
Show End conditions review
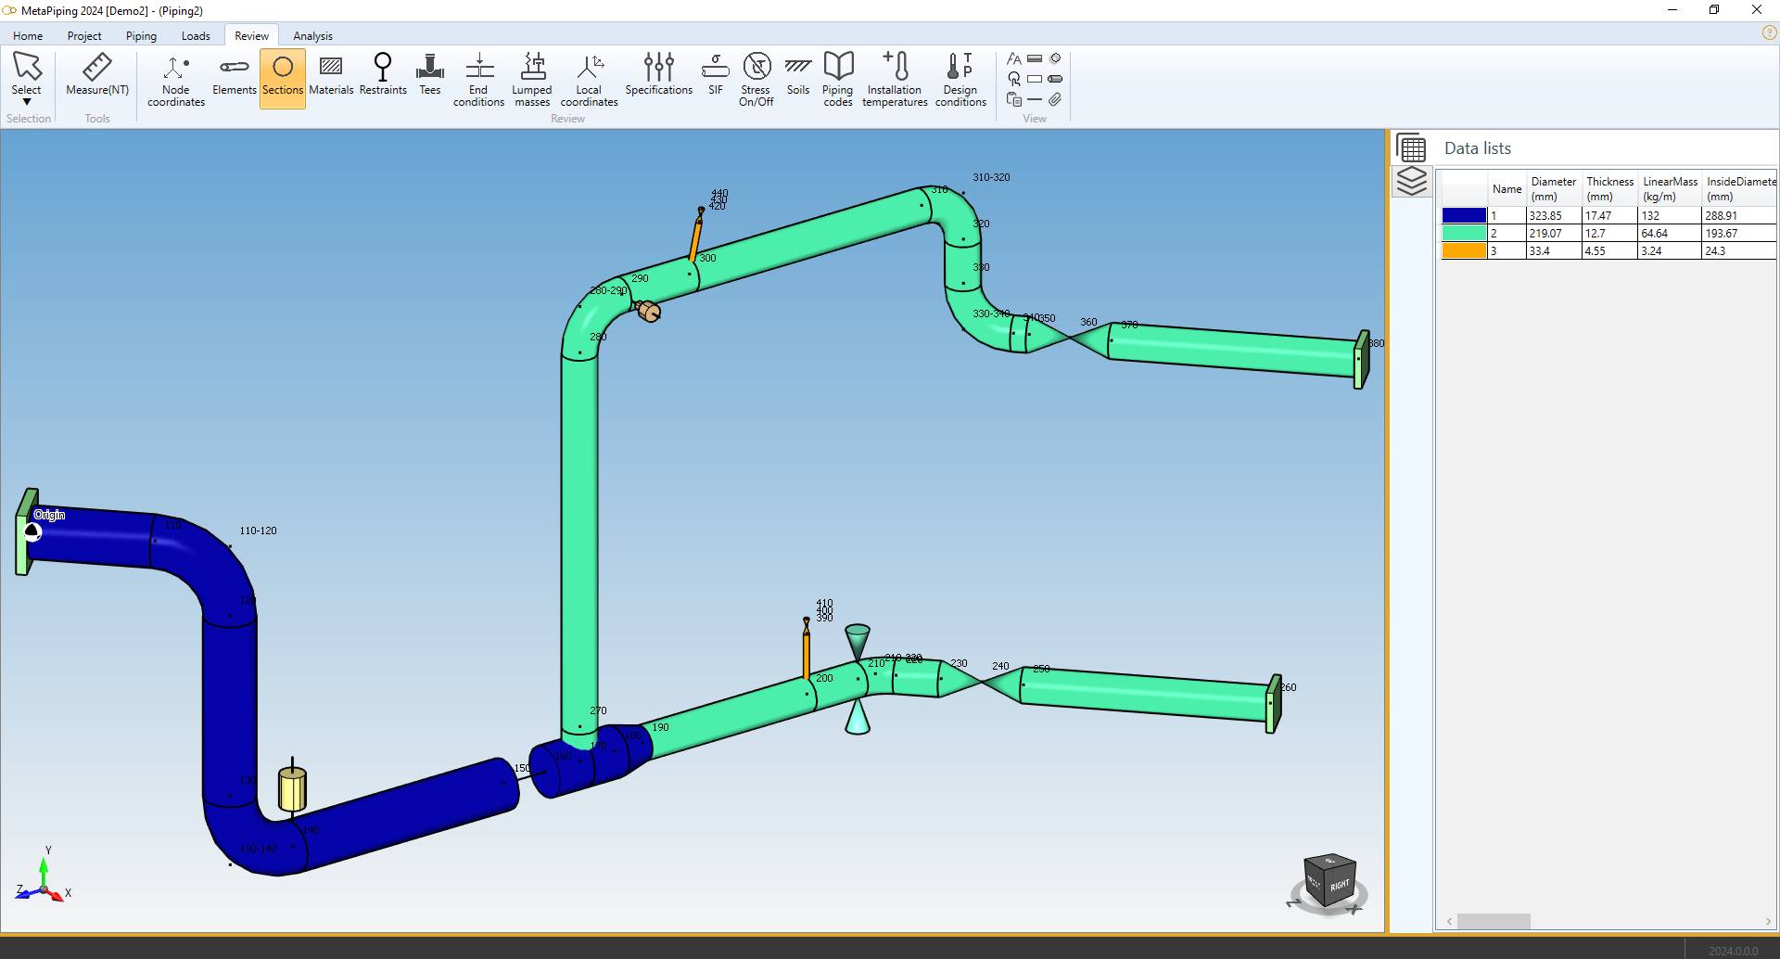coord(478,80)
